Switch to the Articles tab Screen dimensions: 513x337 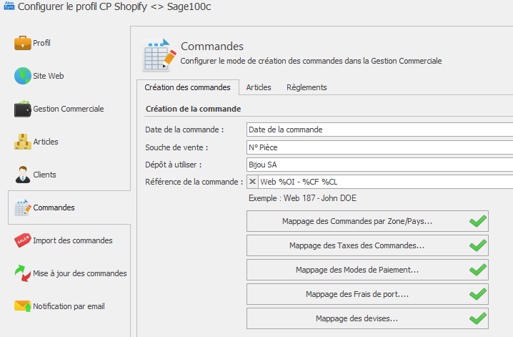(x=259, y=87)
